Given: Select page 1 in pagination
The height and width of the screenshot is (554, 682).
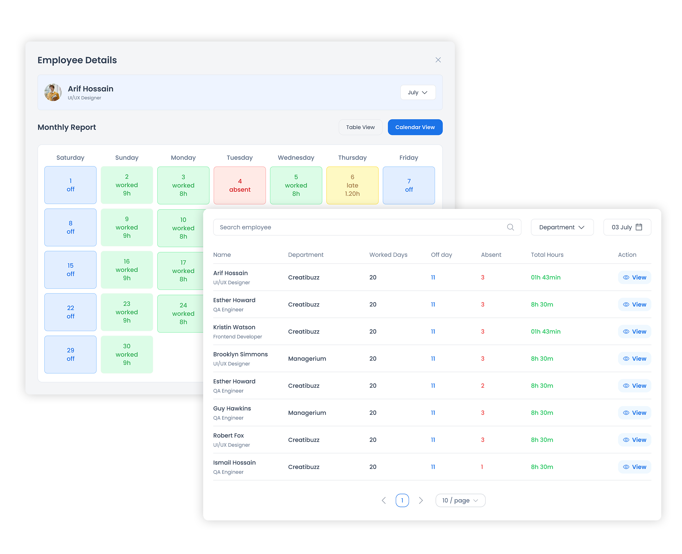Looking at the screenshot, I should click(402, 501).
